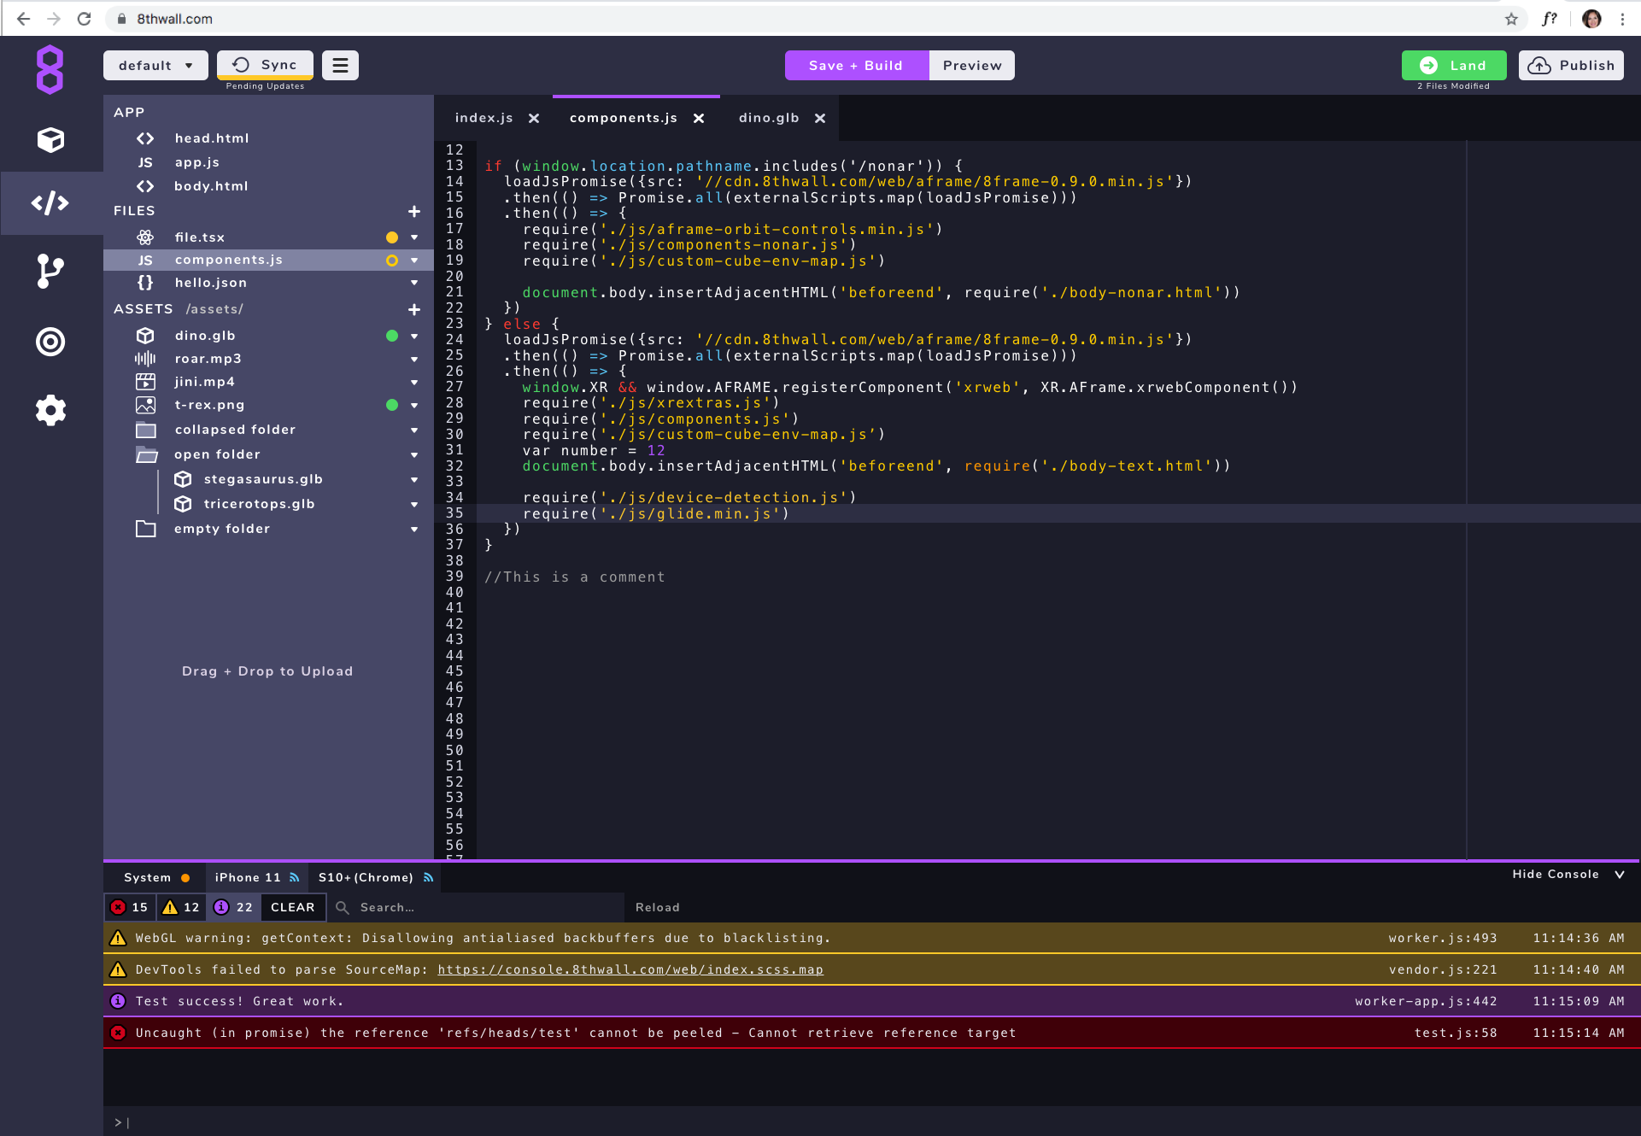Open the hamburger menu button
1641x1136 pixels.
[x=340, y=65]
